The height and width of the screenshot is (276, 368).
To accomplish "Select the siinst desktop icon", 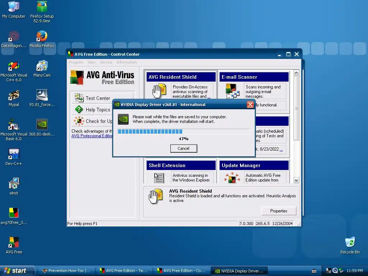I will 14,187.
